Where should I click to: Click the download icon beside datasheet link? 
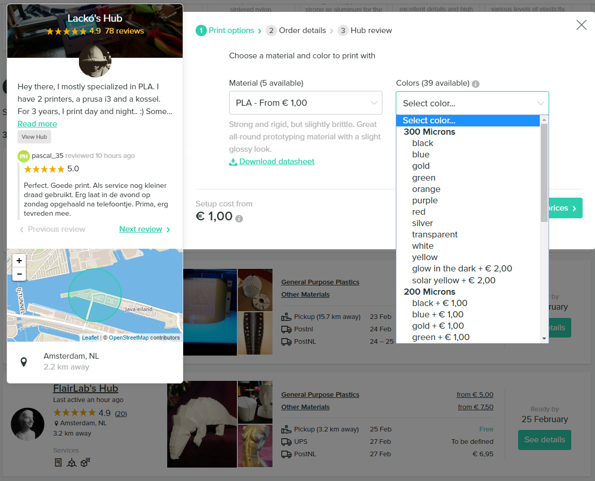(x=233, y=162)
